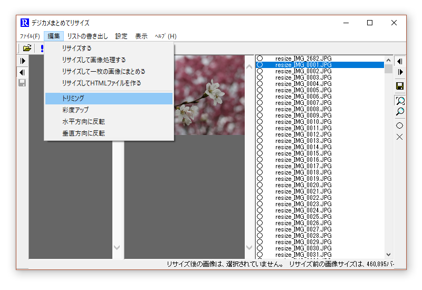The image size is (422, 290).
Task: Click the plain magnifier icon
Action: tap(400, 112)
